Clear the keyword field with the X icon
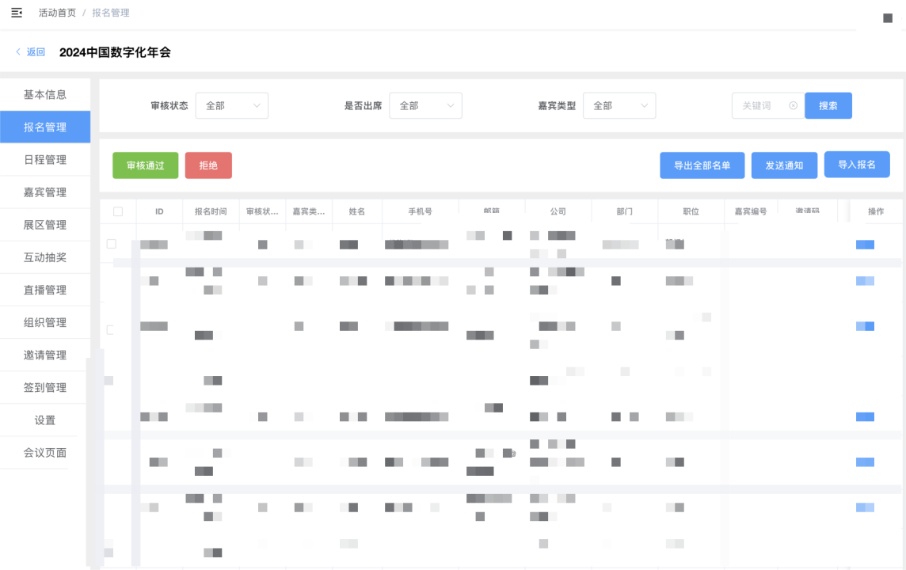Screen dimensions: 906x570 point(793,106)
